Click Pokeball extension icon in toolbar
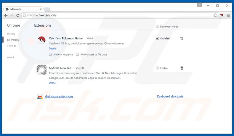 pyautogui.click(x=222, y=15)
